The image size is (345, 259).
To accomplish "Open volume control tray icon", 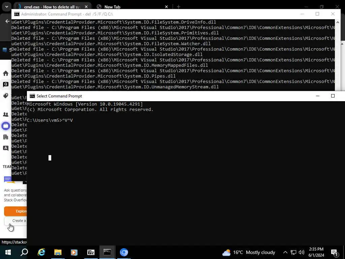I will [302, 252].
